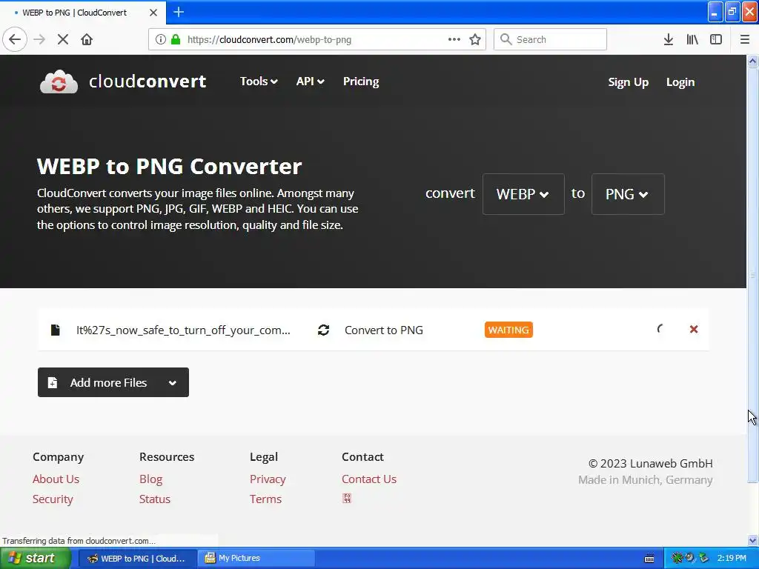Screen dimensions: 759x569
Task: Click the forward navigation arrow
Action: [x=39, y=39]
